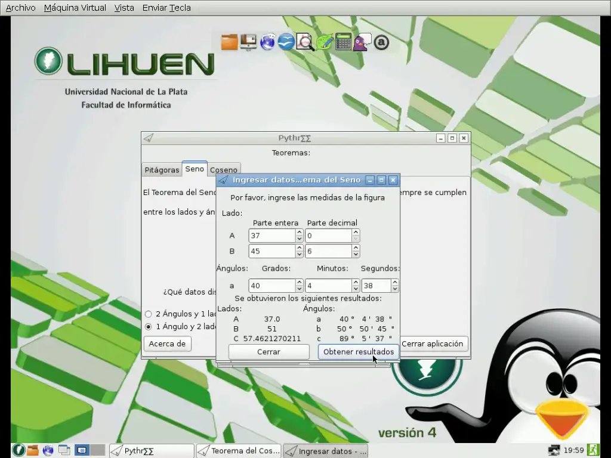Increase side A Parte entera value
Image resolution: width=611 pixels, height=458 pixels.
300,232
